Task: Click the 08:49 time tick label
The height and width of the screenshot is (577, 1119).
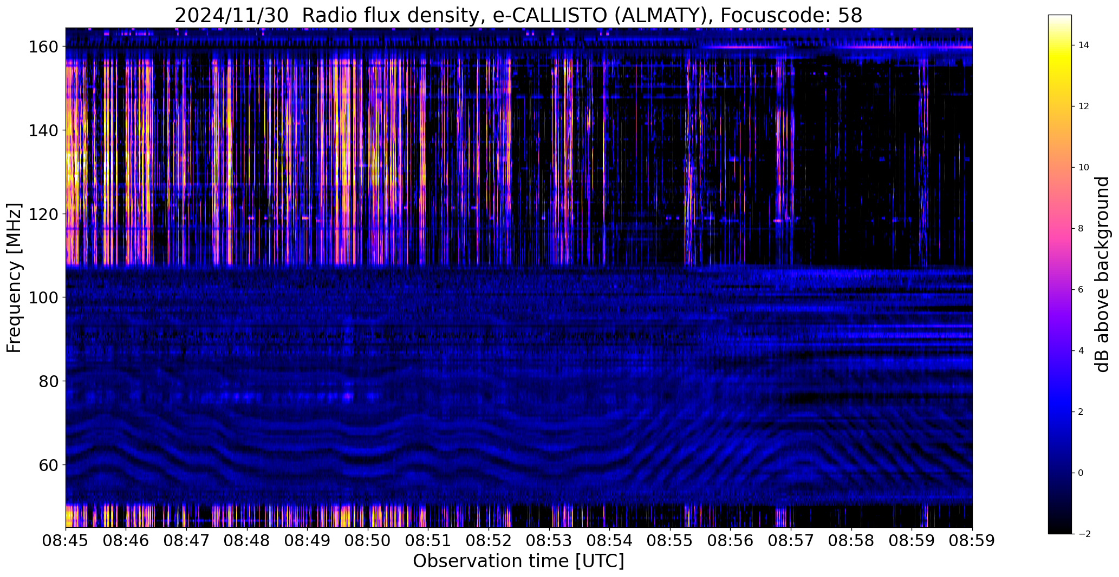Action: (x=308, y=541)
